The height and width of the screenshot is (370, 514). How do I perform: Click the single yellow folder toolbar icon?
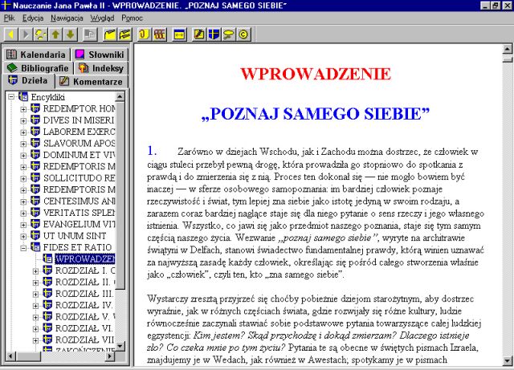pyautogui.click(x=110, y=35)
